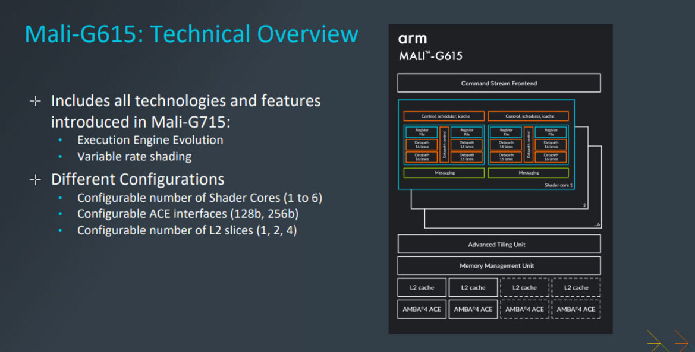Select the left 'Control, scheduler, icache' block
Viewport: 695px width, 352px height.
444,116
